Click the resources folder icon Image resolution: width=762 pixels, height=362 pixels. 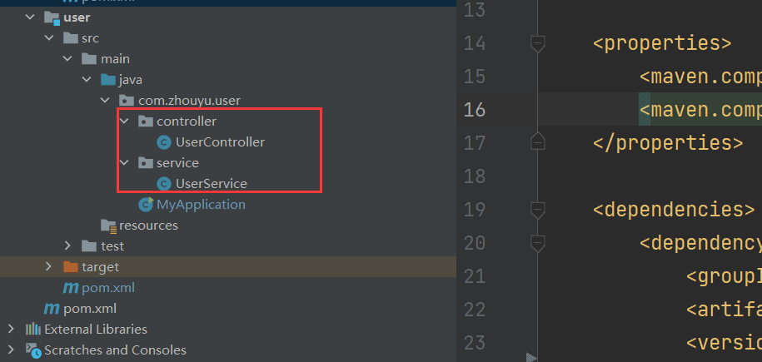108,226
